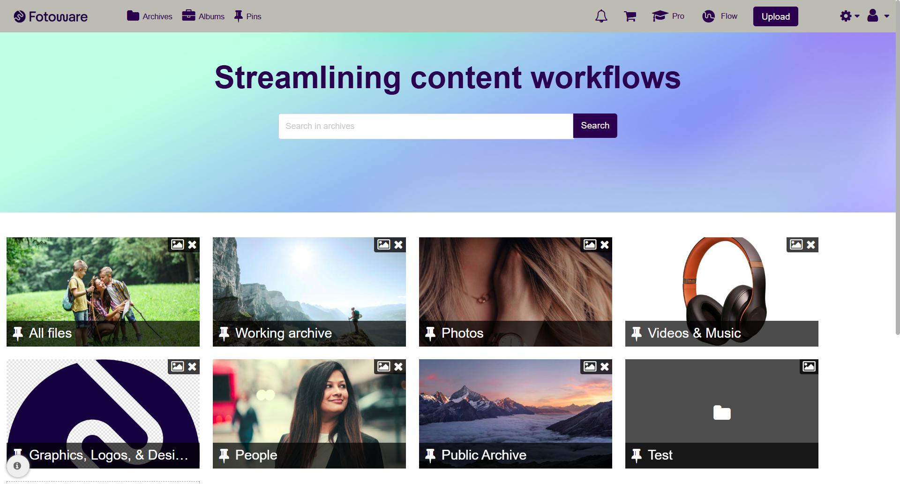Image resolution: width=900 pixels, height=484 pixels.
Task: Change cover image of Graphics, Logos tile
Action: [177, 366]
